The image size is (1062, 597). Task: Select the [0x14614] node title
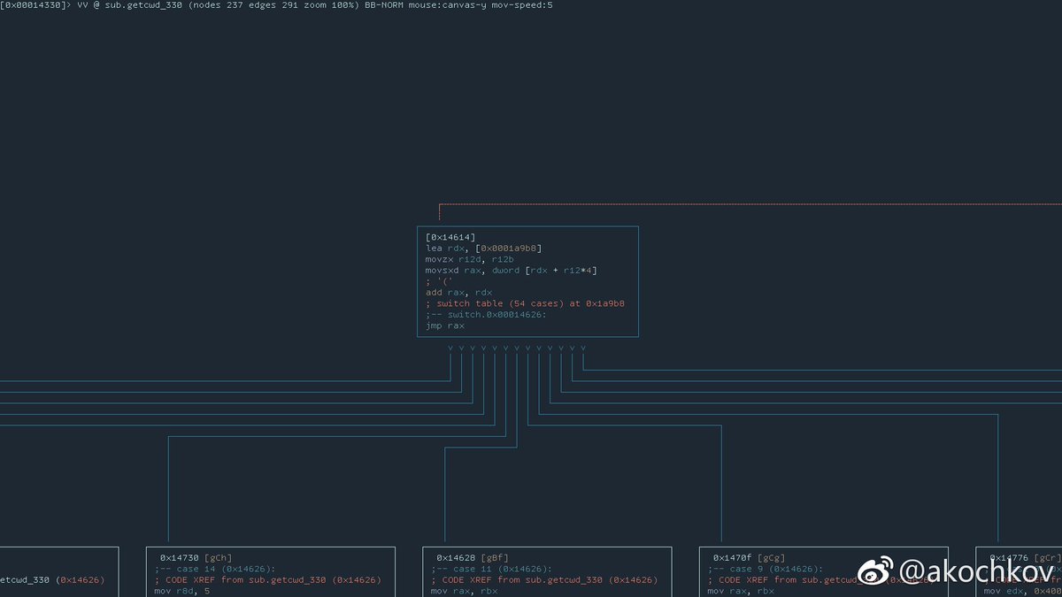pyautogui.click(x=450, y=237)
